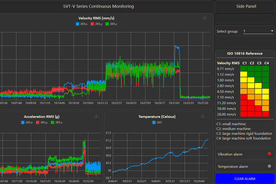276x184 pixels.
Task: Click the C4 cell in 2.80 mm/s row
Action: pyautogui.click(x=266, y=86)
